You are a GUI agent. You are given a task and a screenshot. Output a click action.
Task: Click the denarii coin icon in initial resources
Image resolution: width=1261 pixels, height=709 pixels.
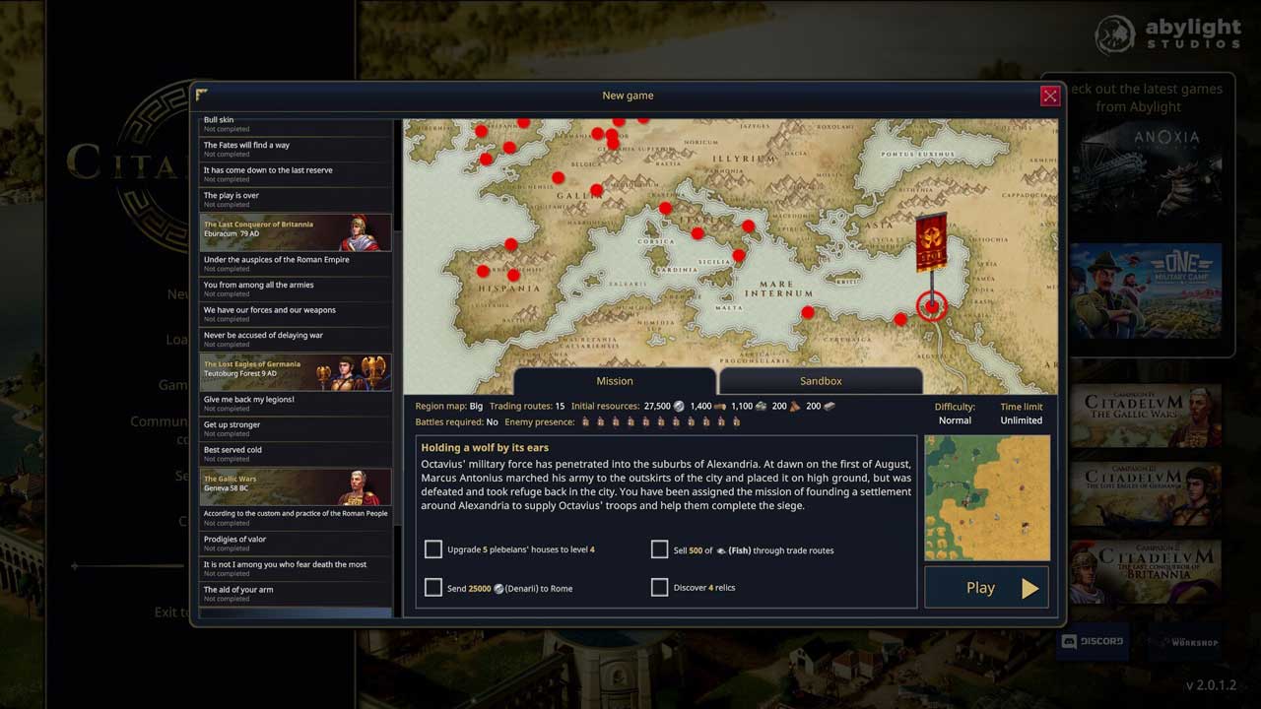coord(680,406)
